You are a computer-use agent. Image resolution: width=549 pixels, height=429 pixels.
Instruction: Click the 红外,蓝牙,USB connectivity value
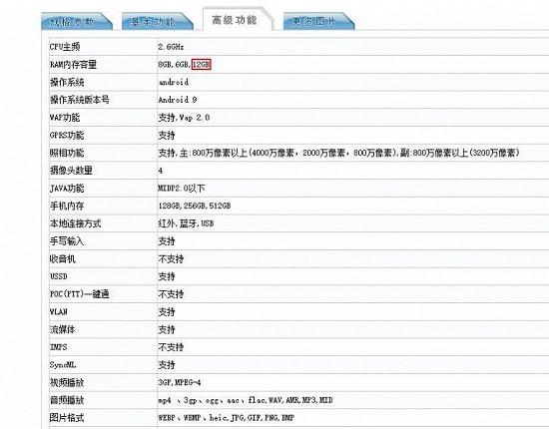coord(186,223)
